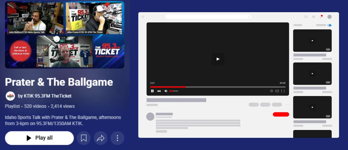Click the Prater & The Ballgame title

tap(59, 82)
